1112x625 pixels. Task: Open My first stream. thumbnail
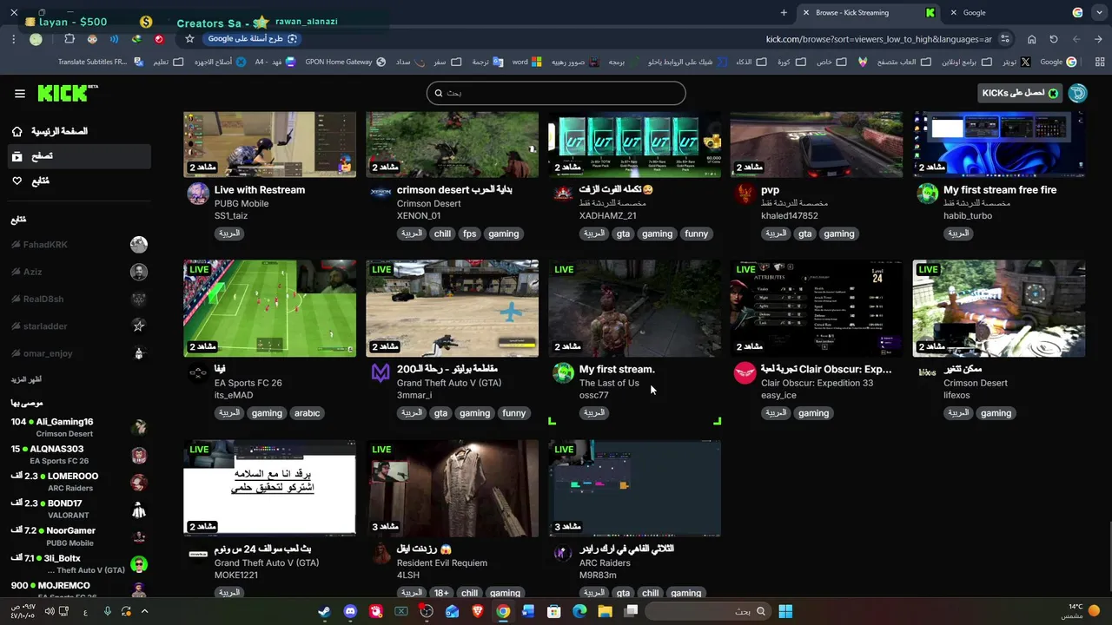[x=634, y=308]
